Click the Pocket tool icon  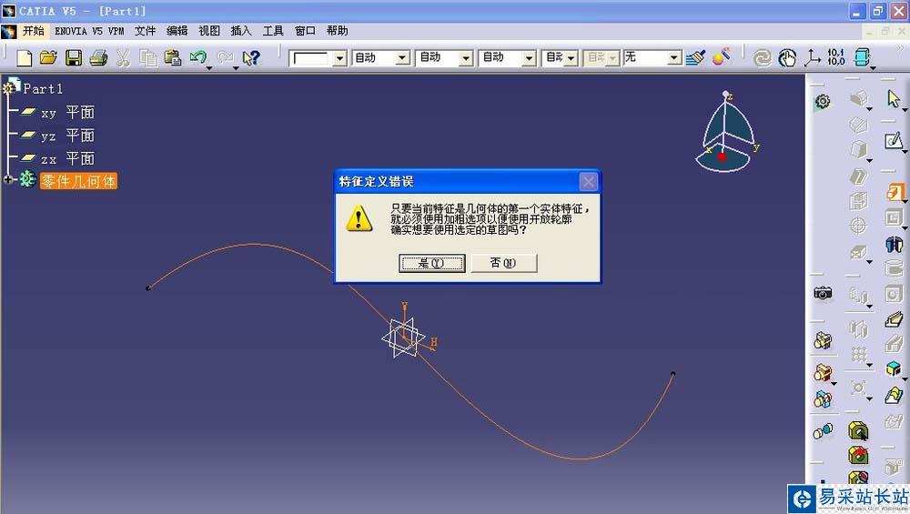(894, 217)
